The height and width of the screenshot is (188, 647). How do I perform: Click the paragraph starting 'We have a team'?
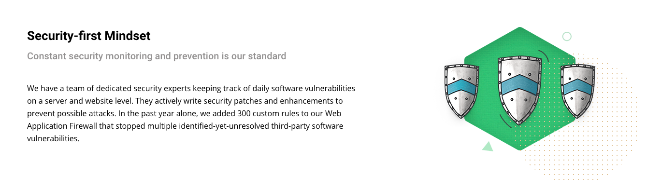pos(191,113)
